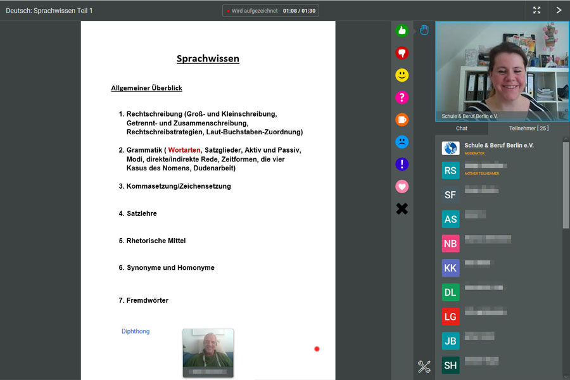Screen dimensions: 570x380
Task: Select participant avatar AS
Action: coord(450,219)
